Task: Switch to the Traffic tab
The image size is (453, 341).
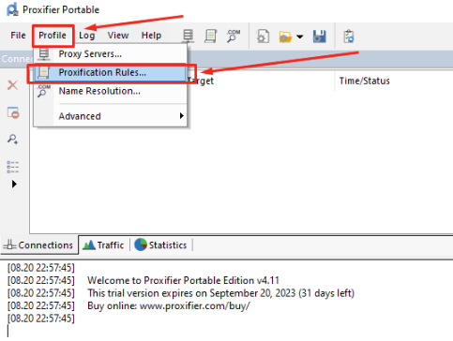Action: click(x=103, y=245)
